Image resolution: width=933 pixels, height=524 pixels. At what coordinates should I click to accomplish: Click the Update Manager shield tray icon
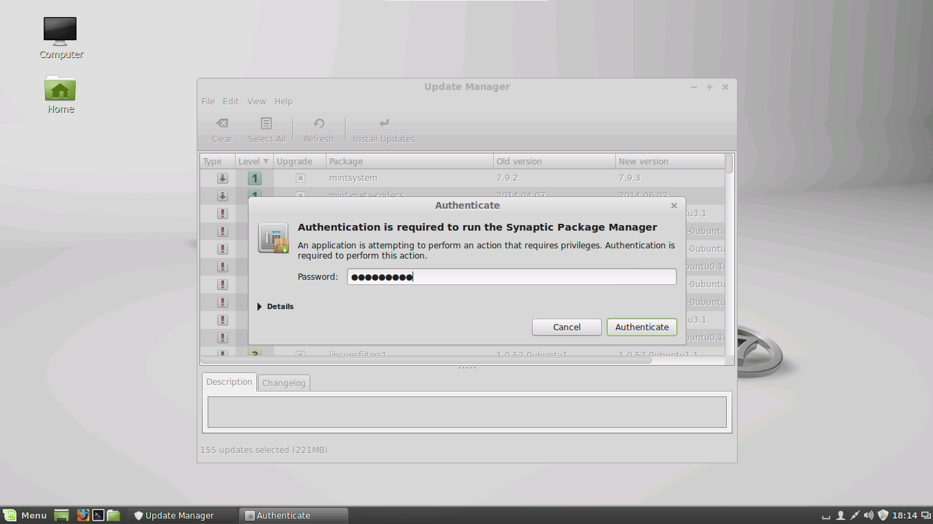coord(882,515)
